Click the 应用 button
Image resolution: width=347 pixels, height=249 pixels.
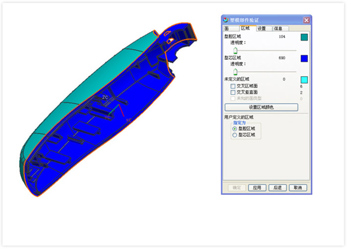point(258,188)
